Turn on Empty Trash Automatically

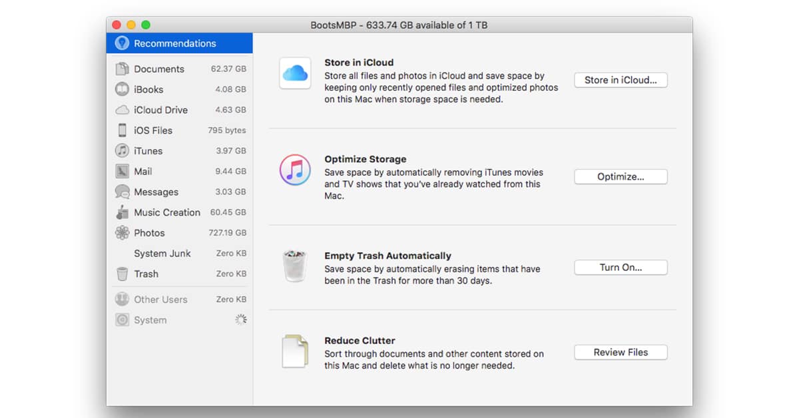[x=621, y=268]
